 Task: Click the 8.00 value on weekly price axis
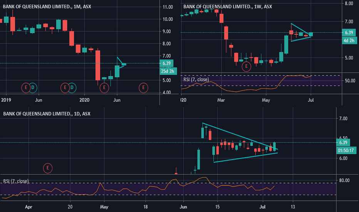tap(349, 3)
